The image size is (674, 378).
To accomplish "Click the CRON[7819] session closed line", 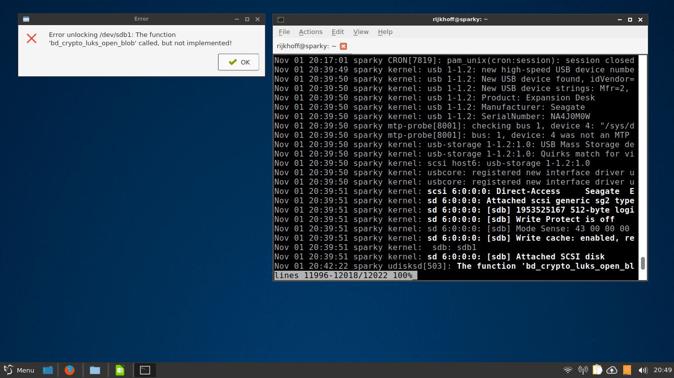I will pyautogui.click(x=454, y=60).
